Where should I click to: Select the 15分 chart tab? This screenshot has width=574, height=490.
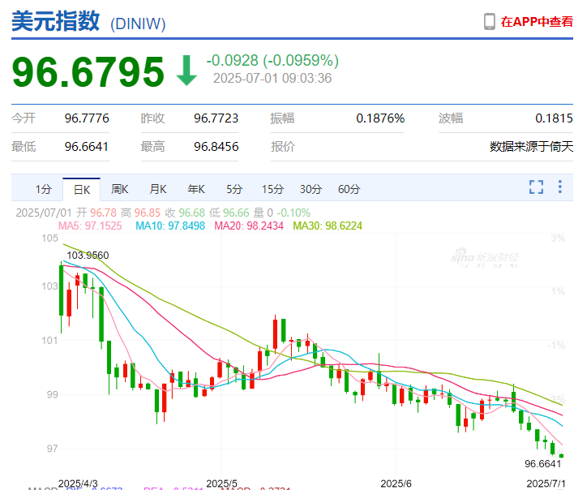coord(272,189)
